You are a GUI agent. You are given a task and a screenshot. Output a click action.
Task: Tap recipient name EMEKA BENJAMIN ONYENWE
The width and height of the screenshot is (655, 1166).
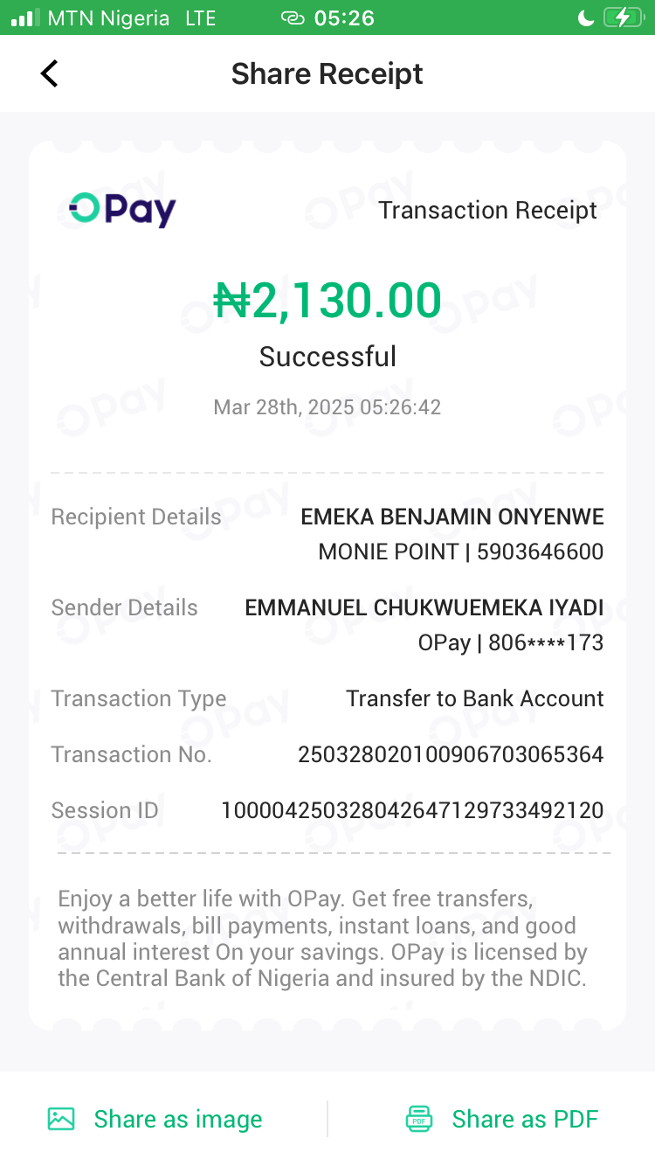(452, 517)
